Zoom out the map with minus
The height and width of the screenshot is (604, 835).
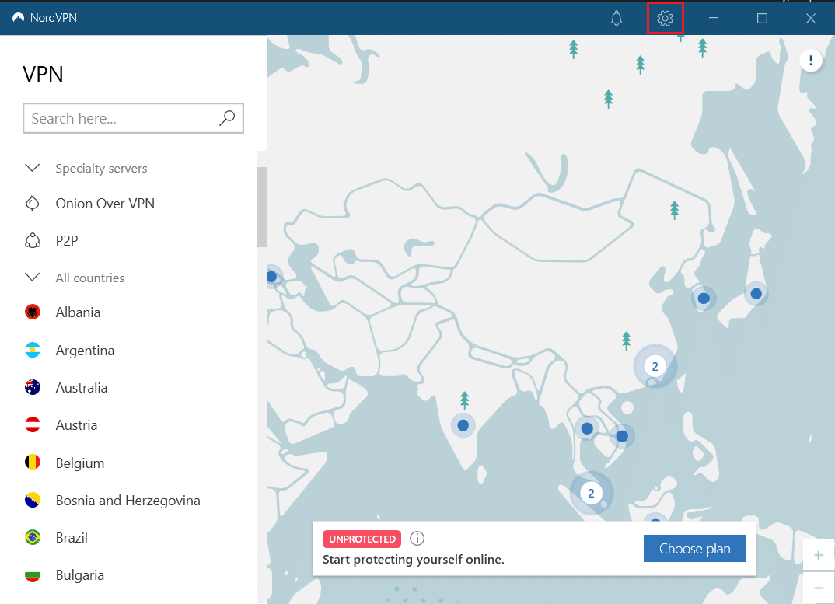point(818,588)
